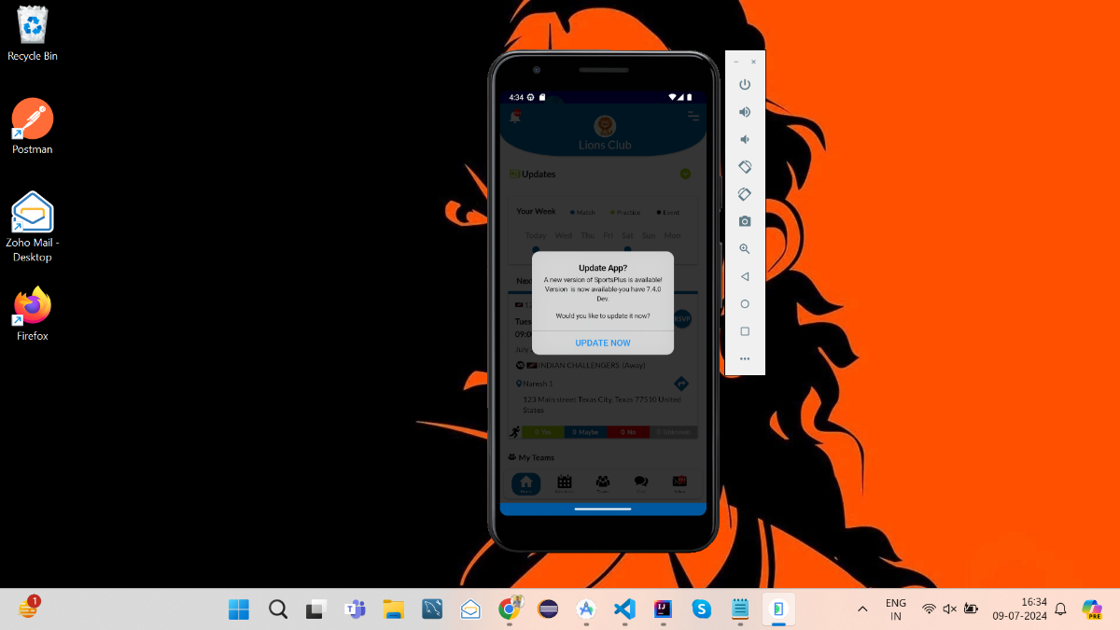
Task: Open Copilot from the taskbar corner
Action: pos(1092,609)
